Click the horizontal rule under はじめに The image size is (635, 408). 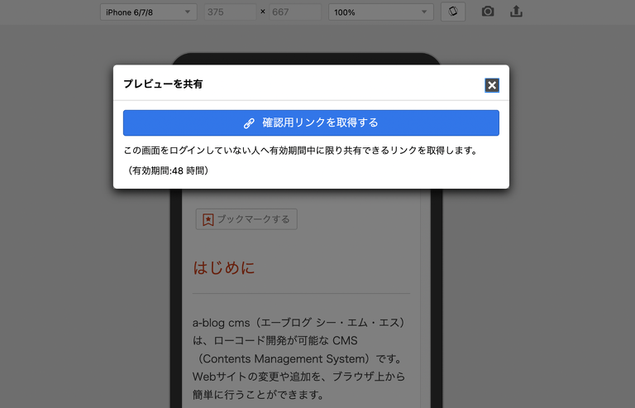(x=300, y=294)
